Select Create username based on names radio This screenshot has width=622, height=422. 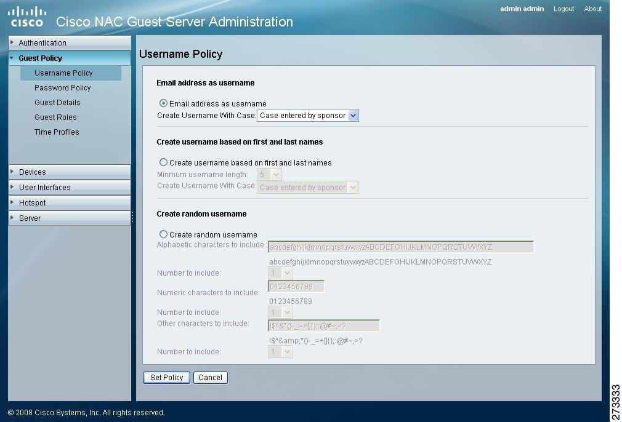(x=163, y=162)
